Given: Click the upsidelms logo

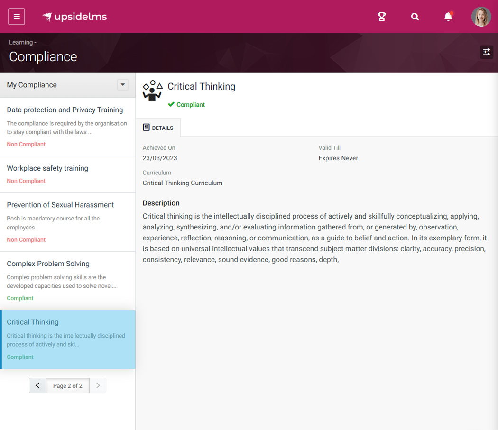Looking at the screenshot, I should (74, 17).
